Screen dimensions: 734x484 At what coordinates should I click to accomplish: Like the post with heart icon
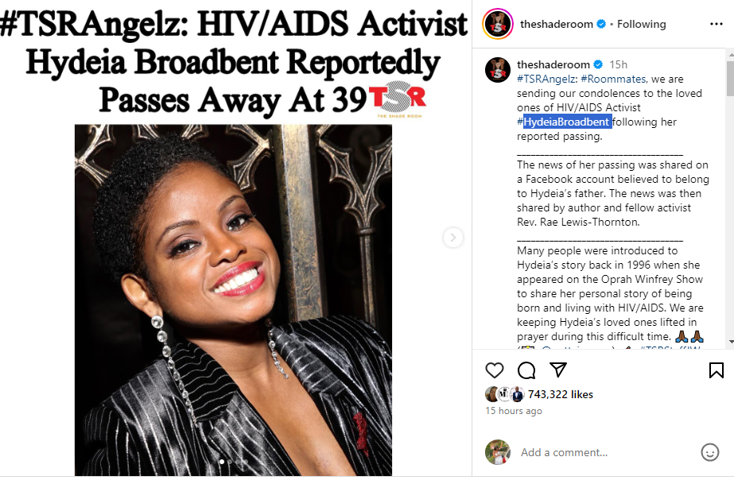[495, 370]
